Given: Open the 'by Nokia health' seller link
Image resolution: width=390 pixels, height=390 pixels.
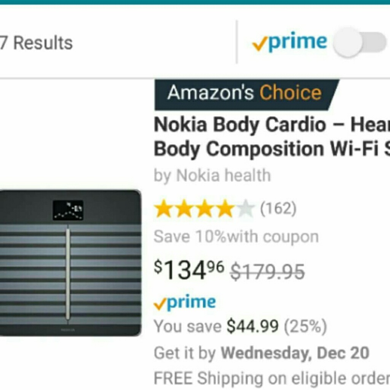Looking at the screenshot, I should click(x=213, y=175).
